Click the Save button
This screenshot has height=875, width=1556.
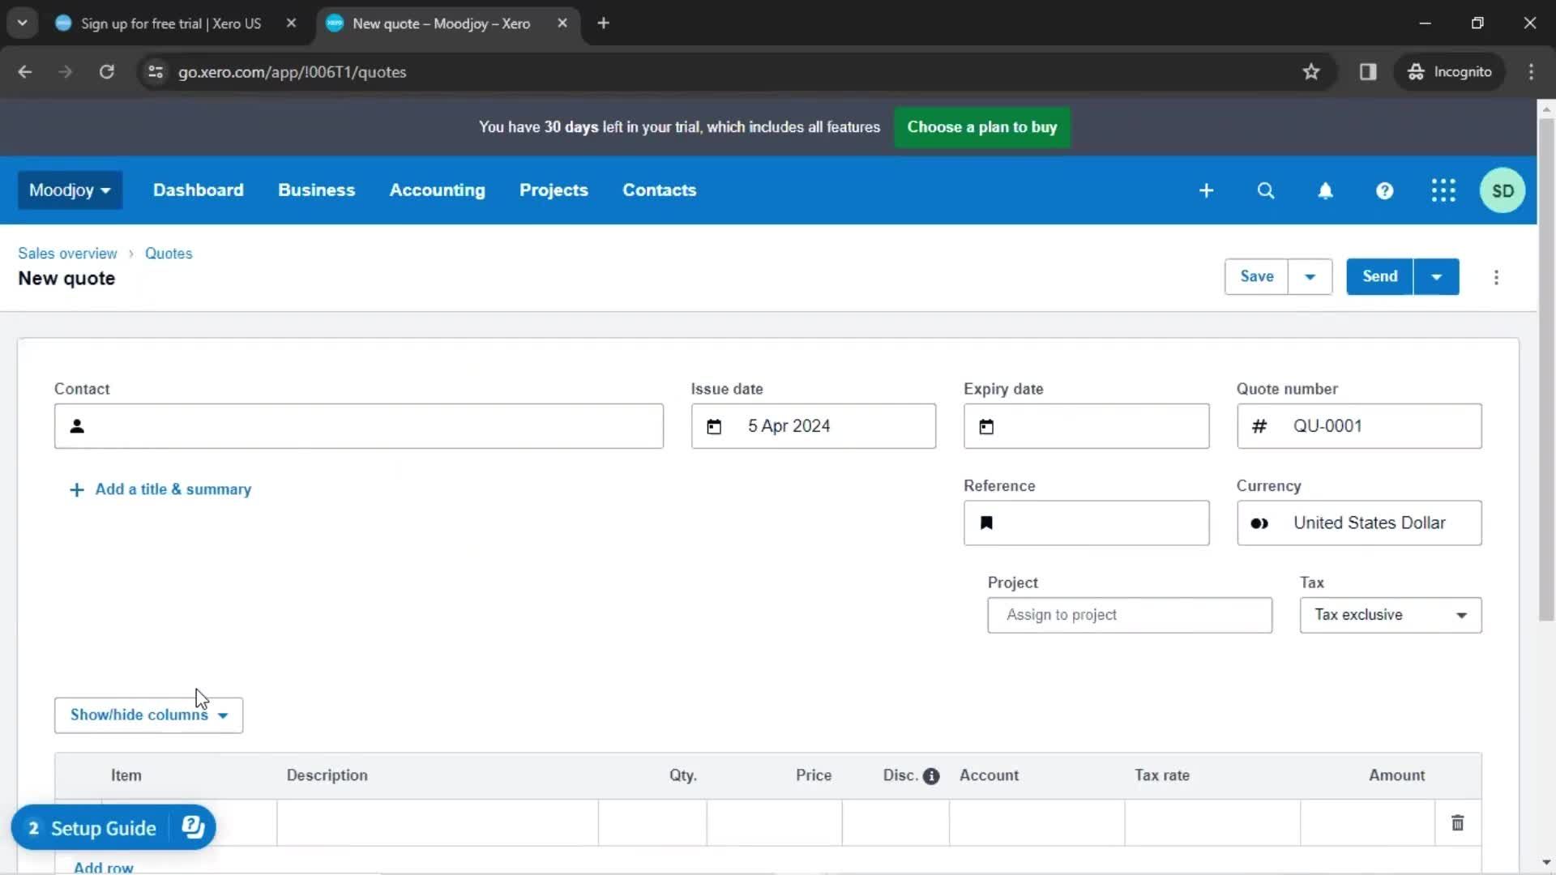click(x=1256, y=277)
